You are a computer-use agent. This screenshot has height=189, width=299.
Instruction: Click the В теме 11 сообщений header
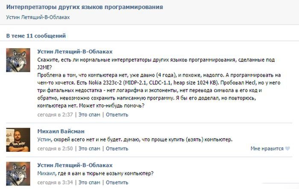(x=36, y=35)
